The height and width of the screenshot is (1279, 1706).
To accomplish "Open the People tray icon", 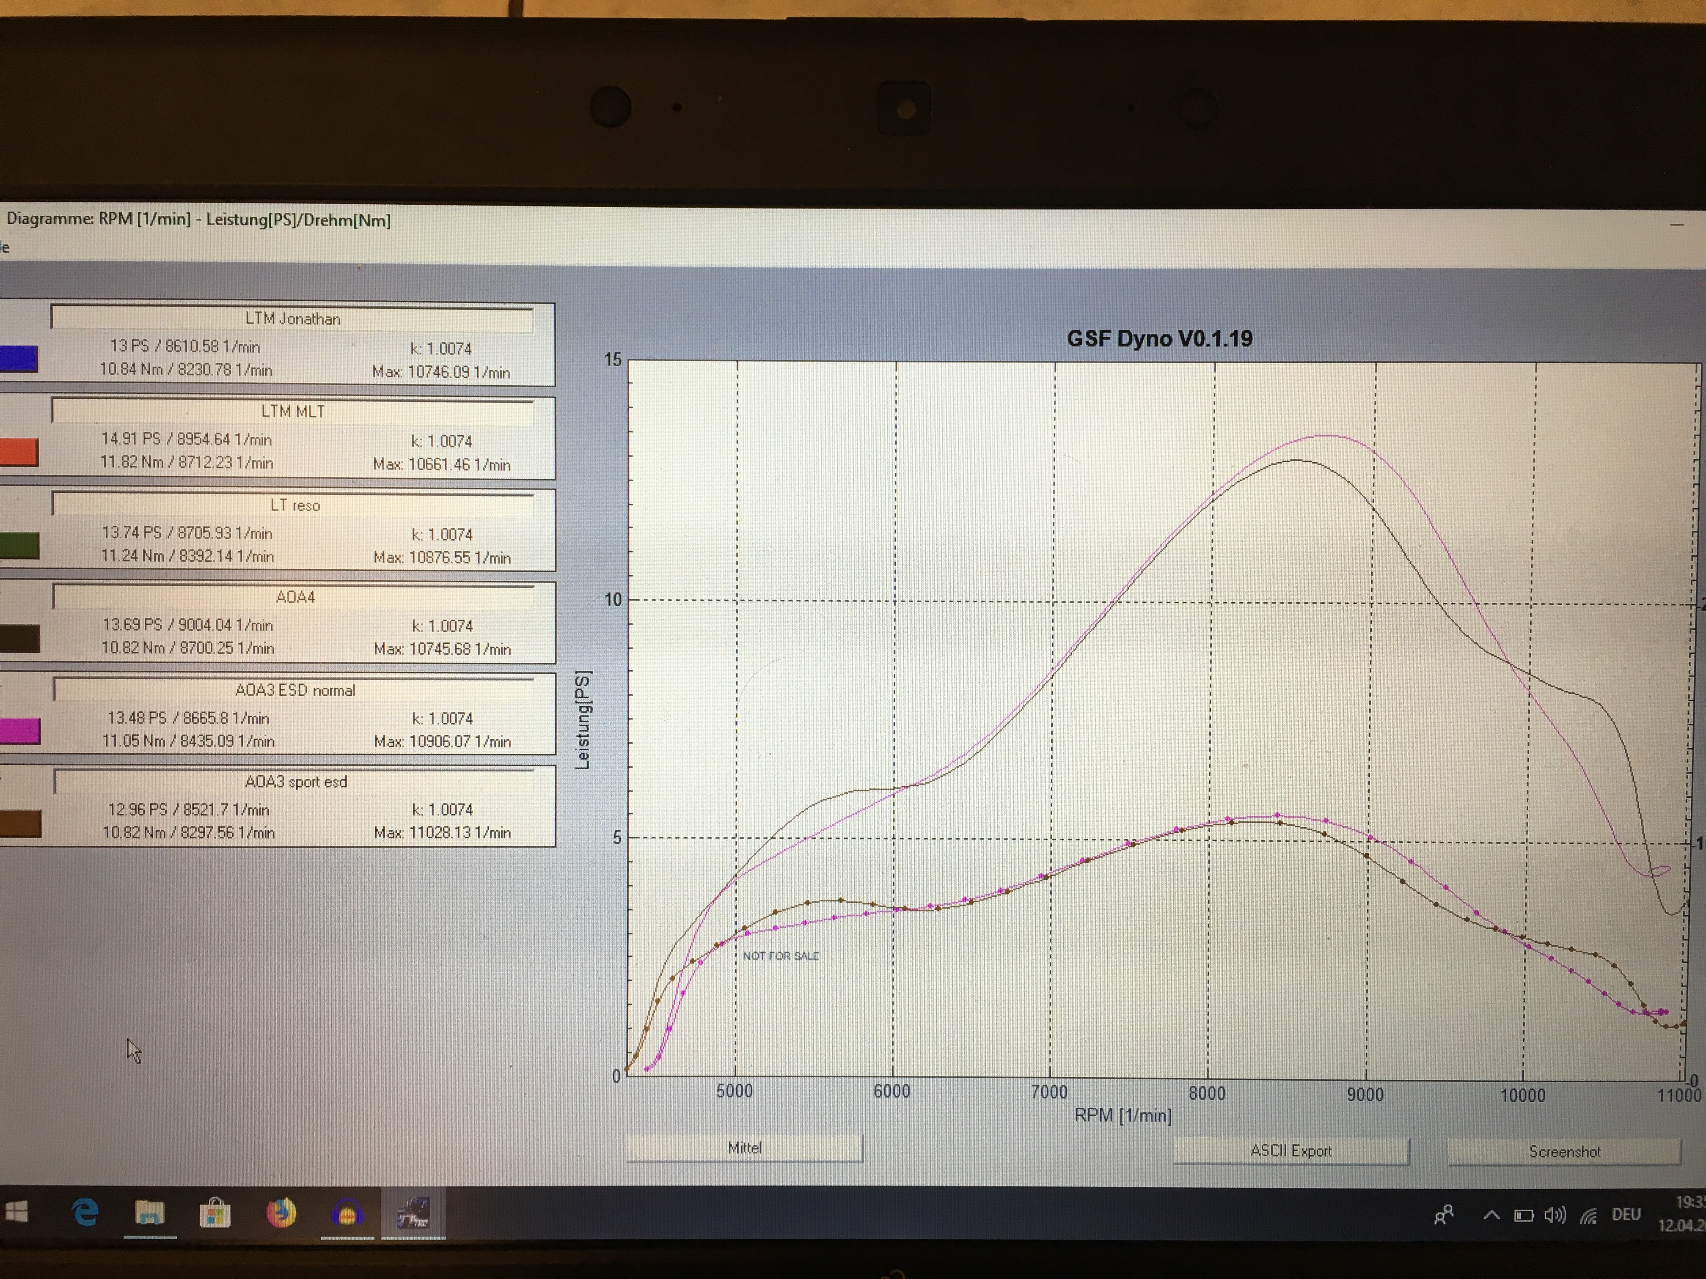I will [x=1444, y=1215].
